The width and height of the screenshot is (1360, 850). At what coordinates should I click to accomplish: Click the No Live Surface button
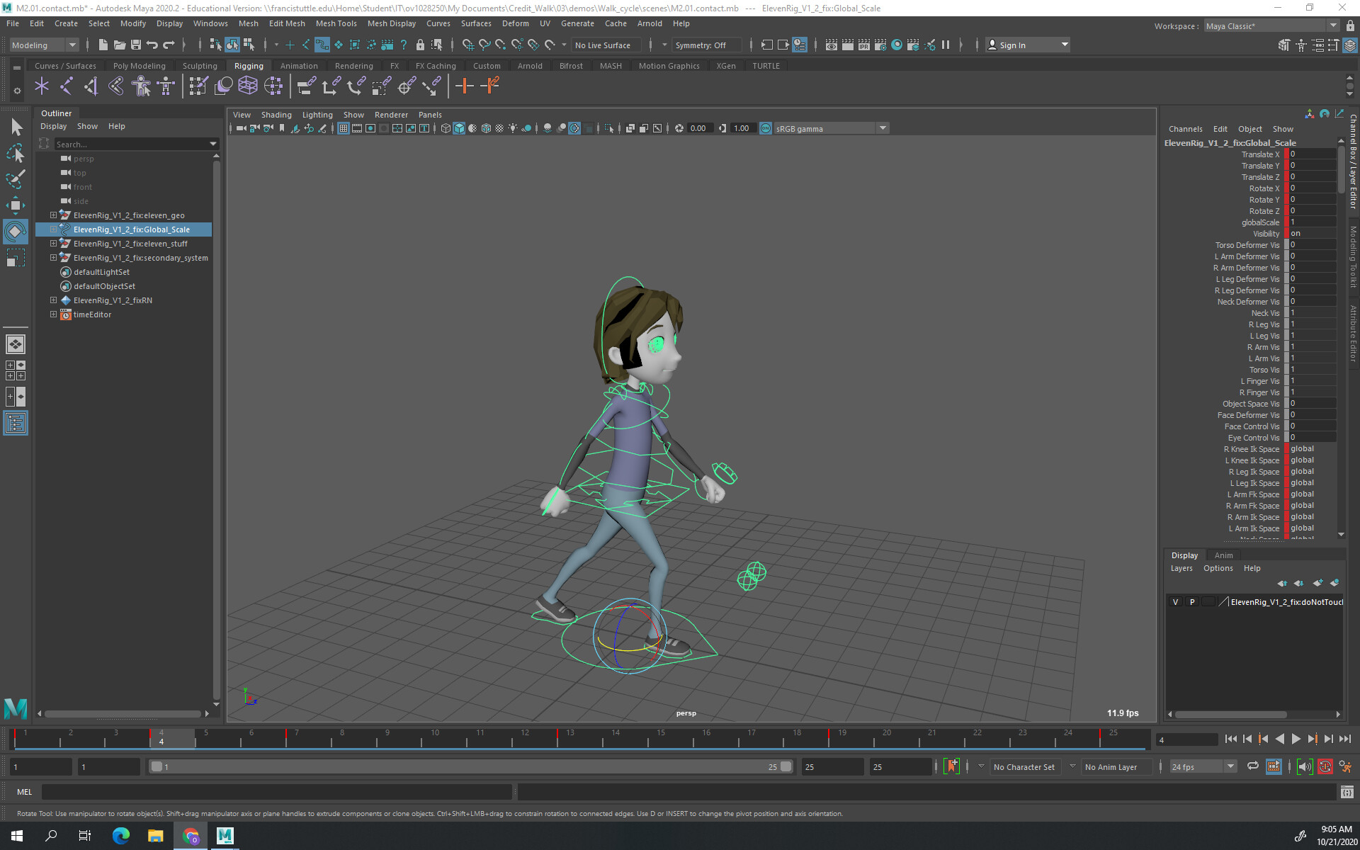606,45
